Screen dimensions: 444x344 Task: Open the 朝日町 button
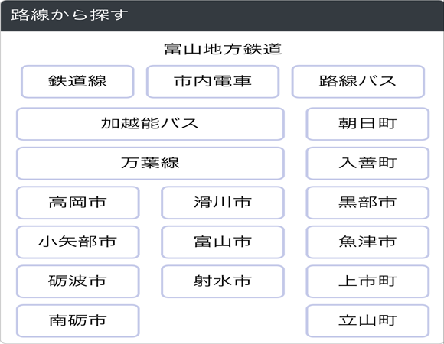pyautogui.click(x=367, y=124)
